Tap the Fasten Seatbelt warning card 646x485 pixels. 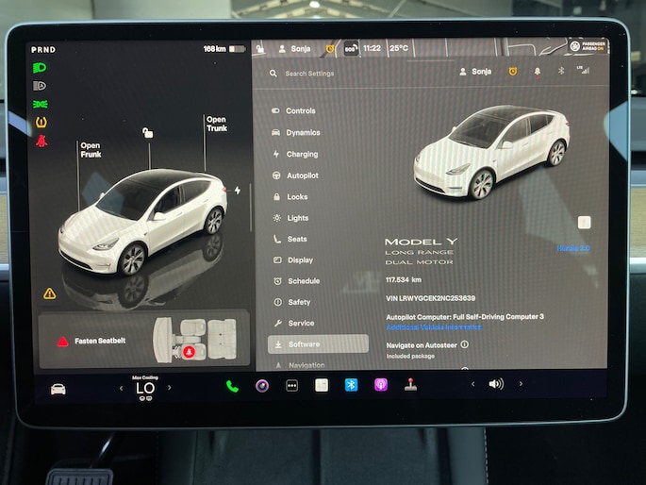tap(144, 341)
